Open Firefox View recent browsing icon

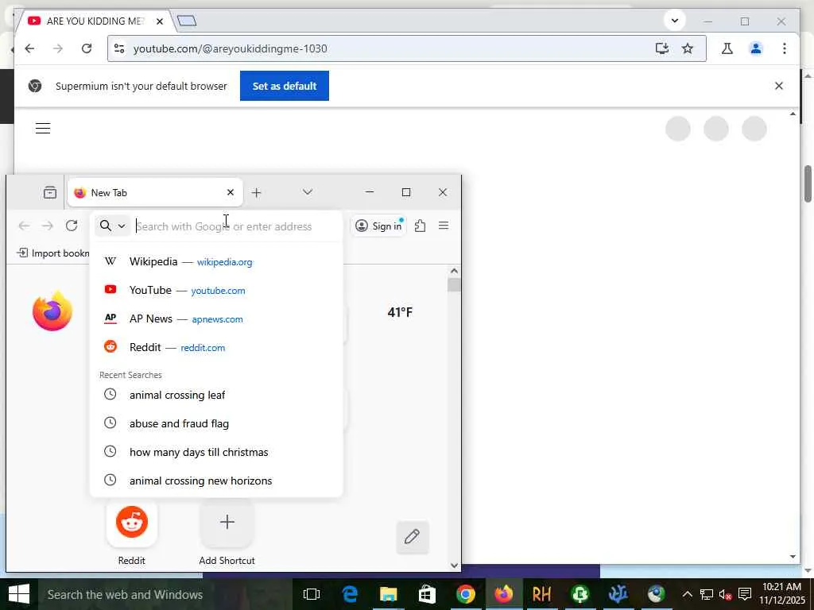[x=50, y=192]
